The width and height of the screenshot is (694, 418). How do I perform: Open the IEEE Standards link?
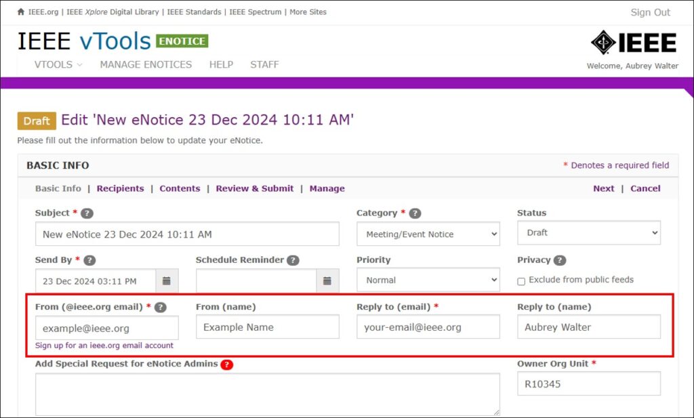pyautogui.click(x=195, y=12)
